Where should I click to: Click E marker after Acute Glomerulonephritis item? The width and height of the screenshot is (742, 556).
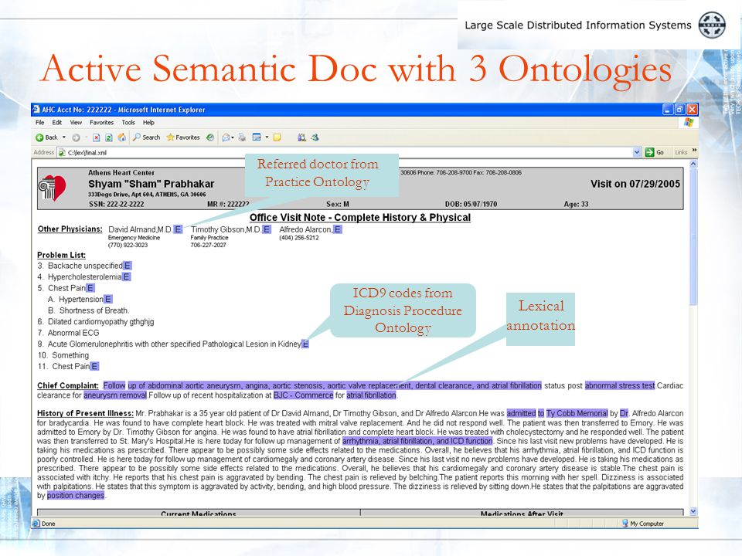click(306, 344)
